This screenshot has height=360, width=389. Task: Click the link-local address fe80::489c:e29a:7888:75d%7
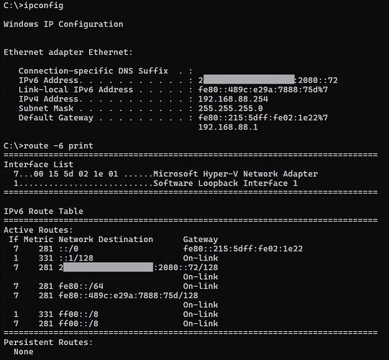point(263,89)
